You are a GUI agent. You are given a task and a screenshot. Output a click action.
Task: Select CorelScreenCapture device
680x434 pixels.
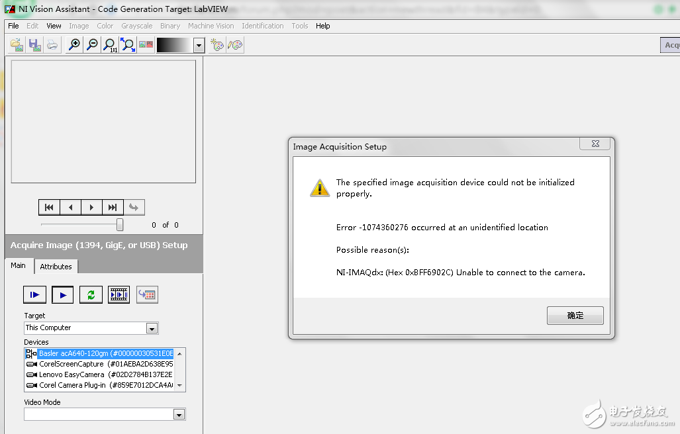(99, 364)
